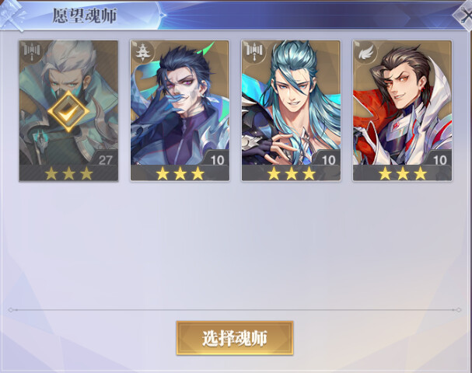Select the gray-haired masked soul master card

(68, 110)
